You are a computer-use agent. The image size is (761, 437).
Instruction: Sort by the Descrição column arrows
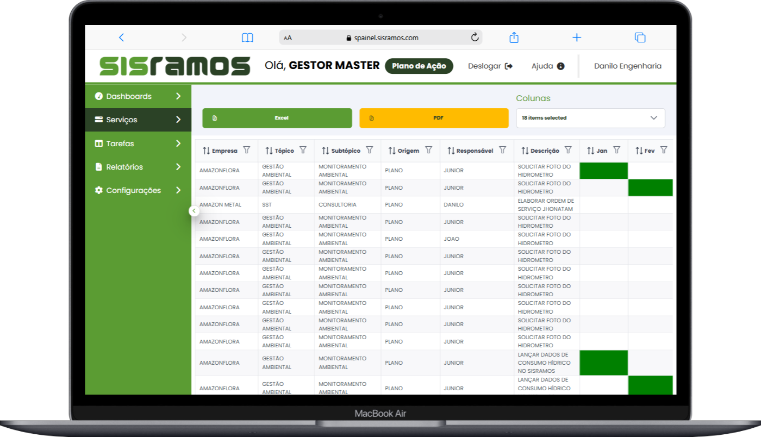[x=525, y=151]
